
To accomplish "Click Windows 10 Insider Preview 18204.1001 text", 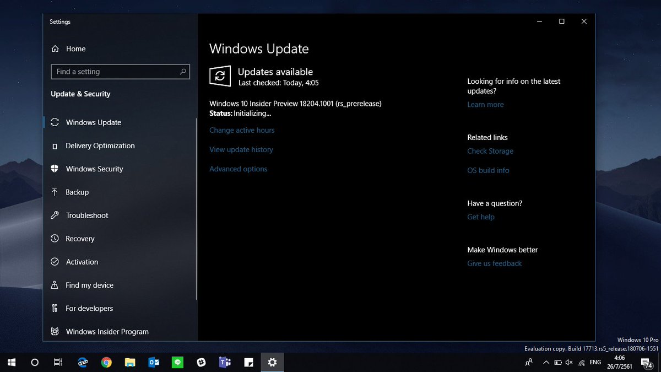I will click(x=295, y=103).
